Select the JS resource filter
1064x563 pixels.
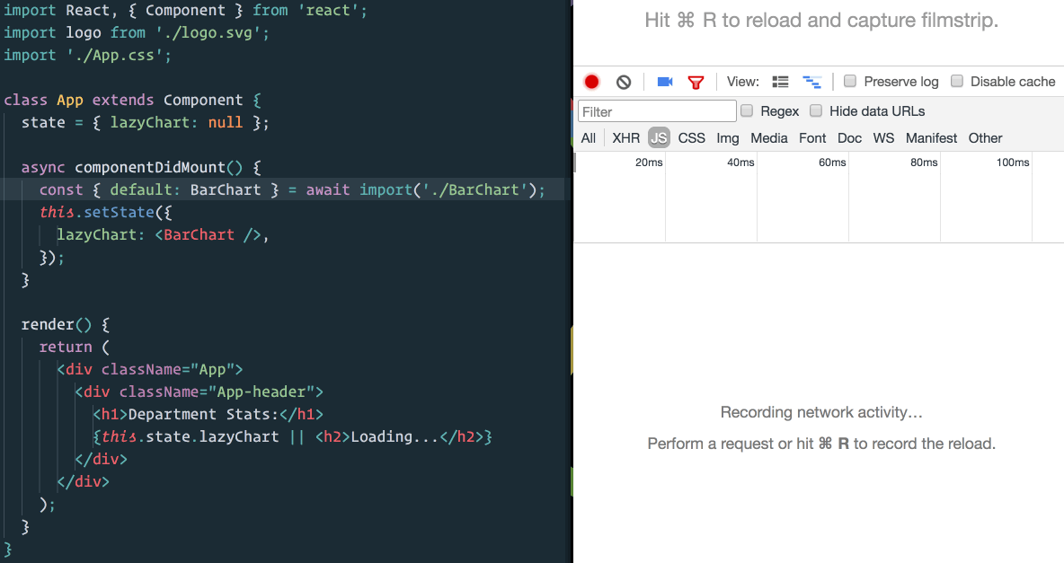(x=659, y=137)
